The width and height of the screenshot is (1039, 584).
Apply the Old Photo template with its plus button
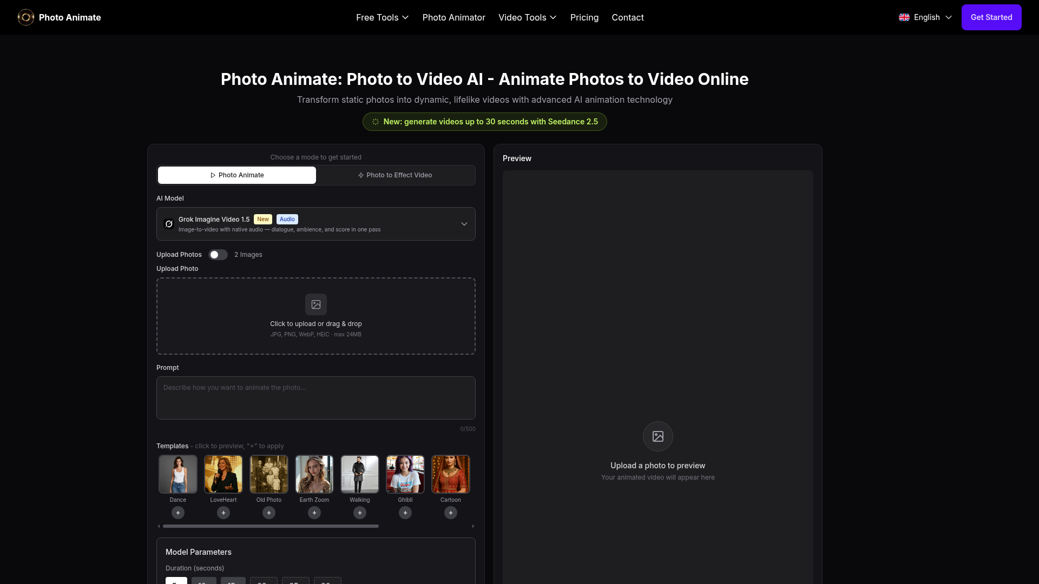click(x=269, y=513)
